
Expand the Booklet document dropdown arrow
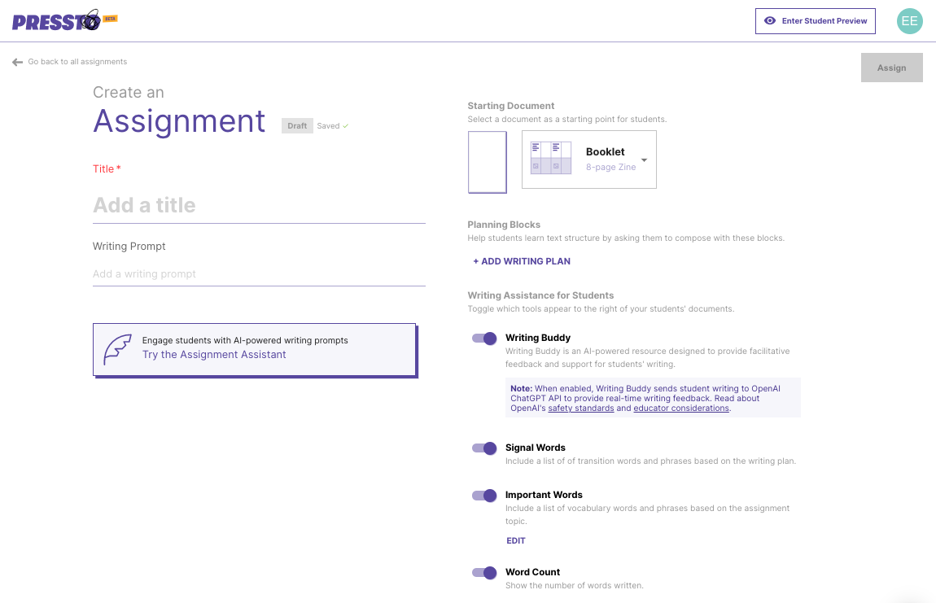[644, 160]
